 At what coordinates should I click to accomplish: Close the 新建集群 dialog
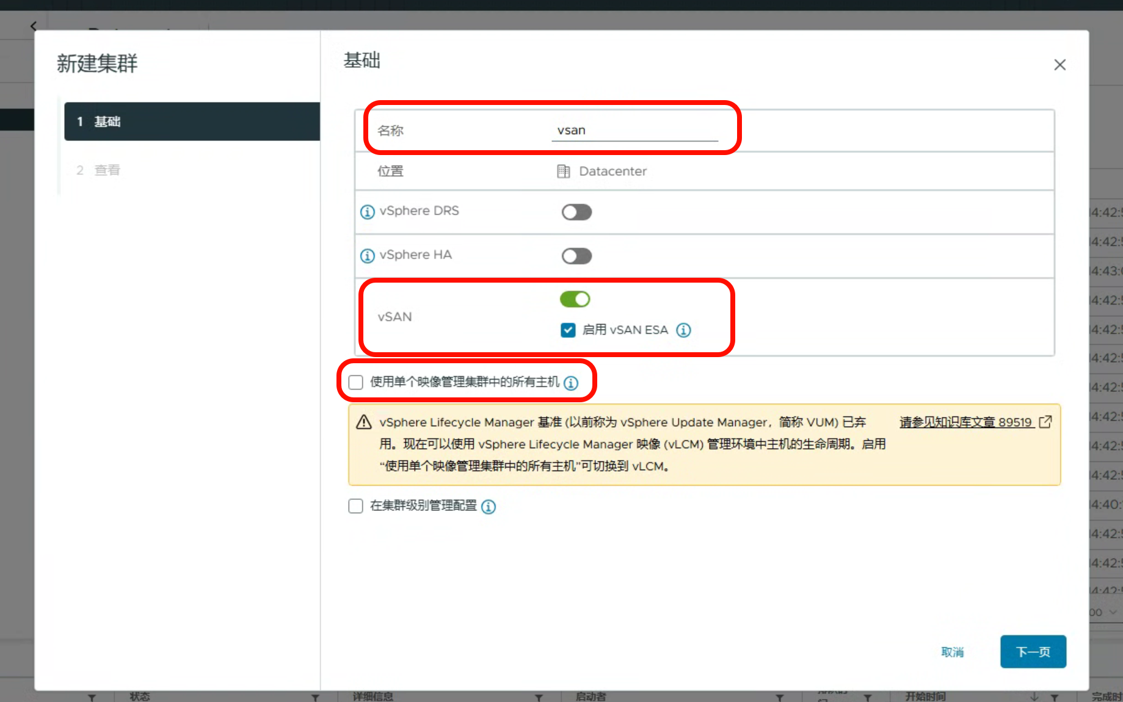click(1059, 65)
